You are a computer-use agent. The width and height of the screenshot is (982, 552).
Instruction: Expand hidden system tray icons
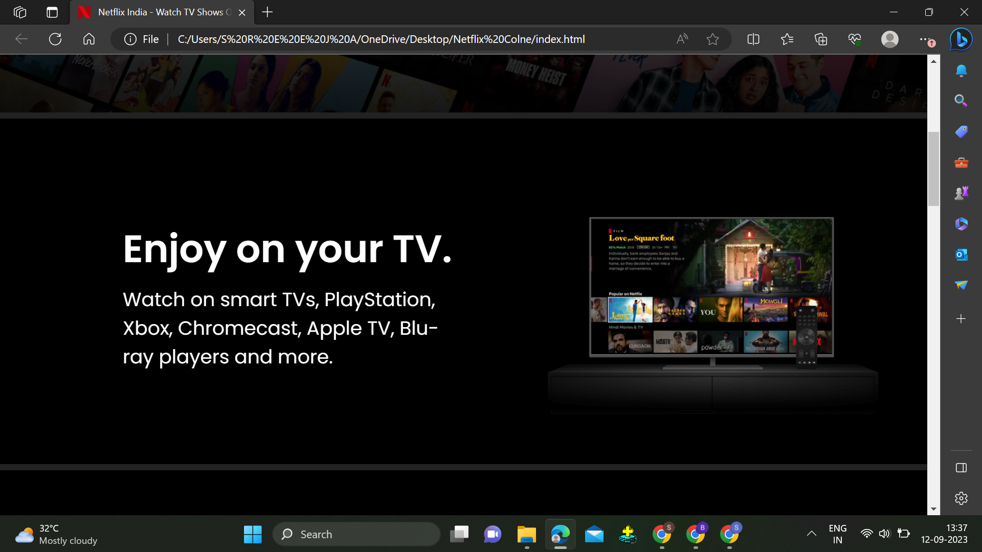pyautogui.click(x=811, y=534)
